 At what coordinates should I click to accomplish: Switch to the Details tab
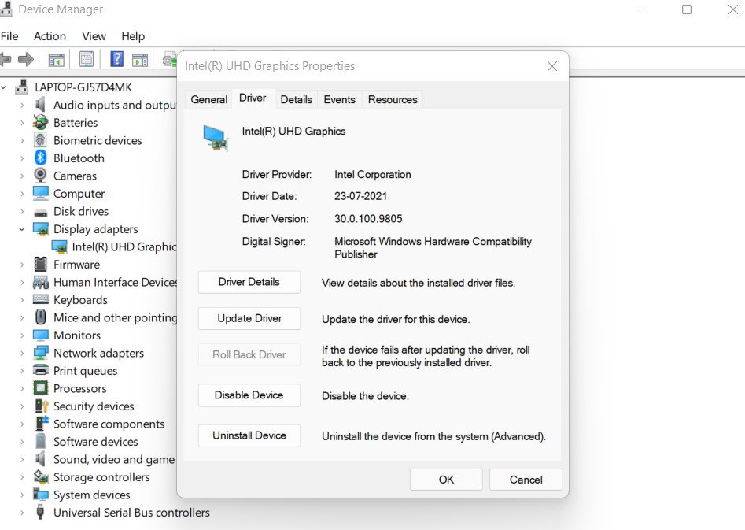coord(296,99)
